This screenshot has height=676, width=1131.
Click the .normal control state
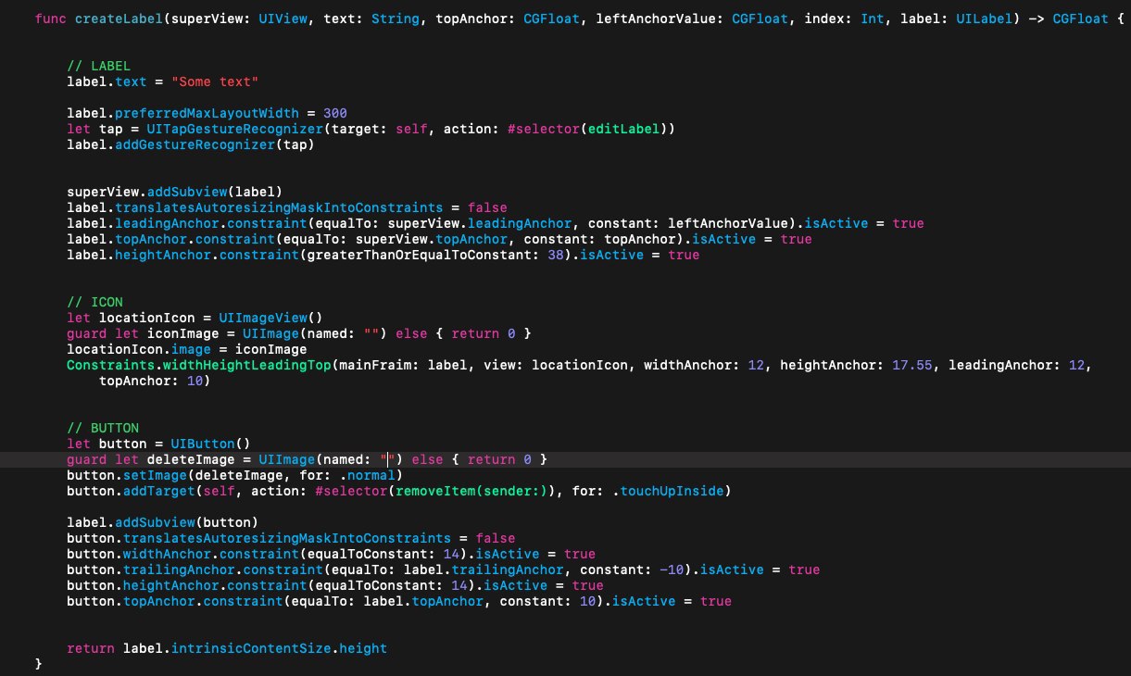click(369, 475)
